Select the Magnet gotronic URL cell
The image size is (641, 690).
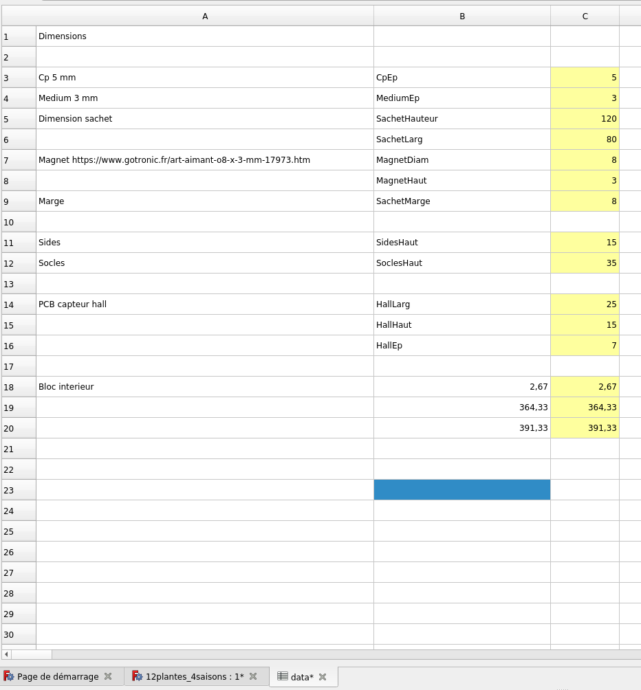click(205, 160)
